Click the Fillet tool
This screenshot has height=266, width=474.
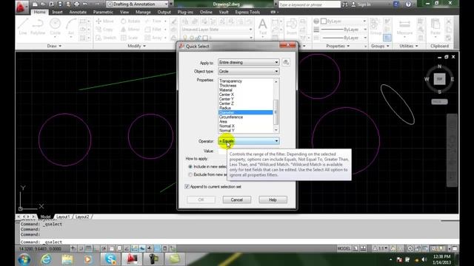(153, 30)
